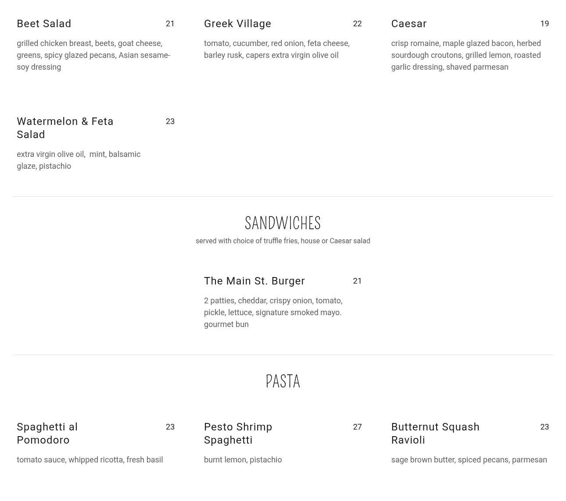Screen dimensions: 566x501
Task: Select the Greek Village salad title
Action: (237, 24)
